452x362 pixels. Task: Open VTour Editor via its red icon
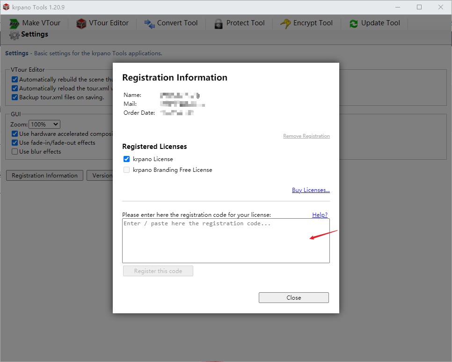click(x=81, y=23)
